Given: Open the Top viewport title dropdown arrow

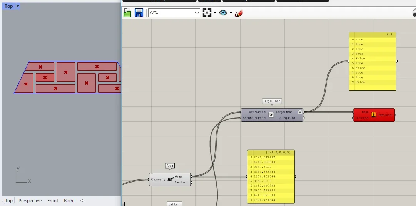Looking at the screenshot, I should 18,6.
